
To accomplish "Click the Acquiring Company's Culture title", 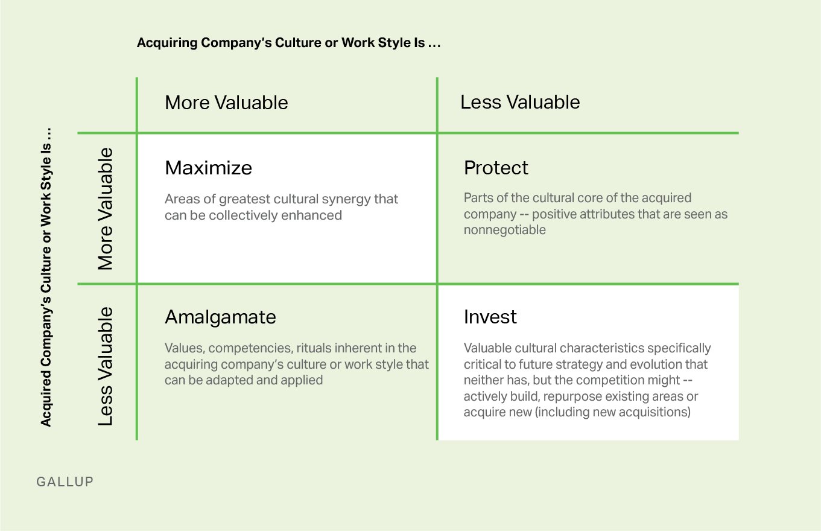I will click(x=288, y=43).
